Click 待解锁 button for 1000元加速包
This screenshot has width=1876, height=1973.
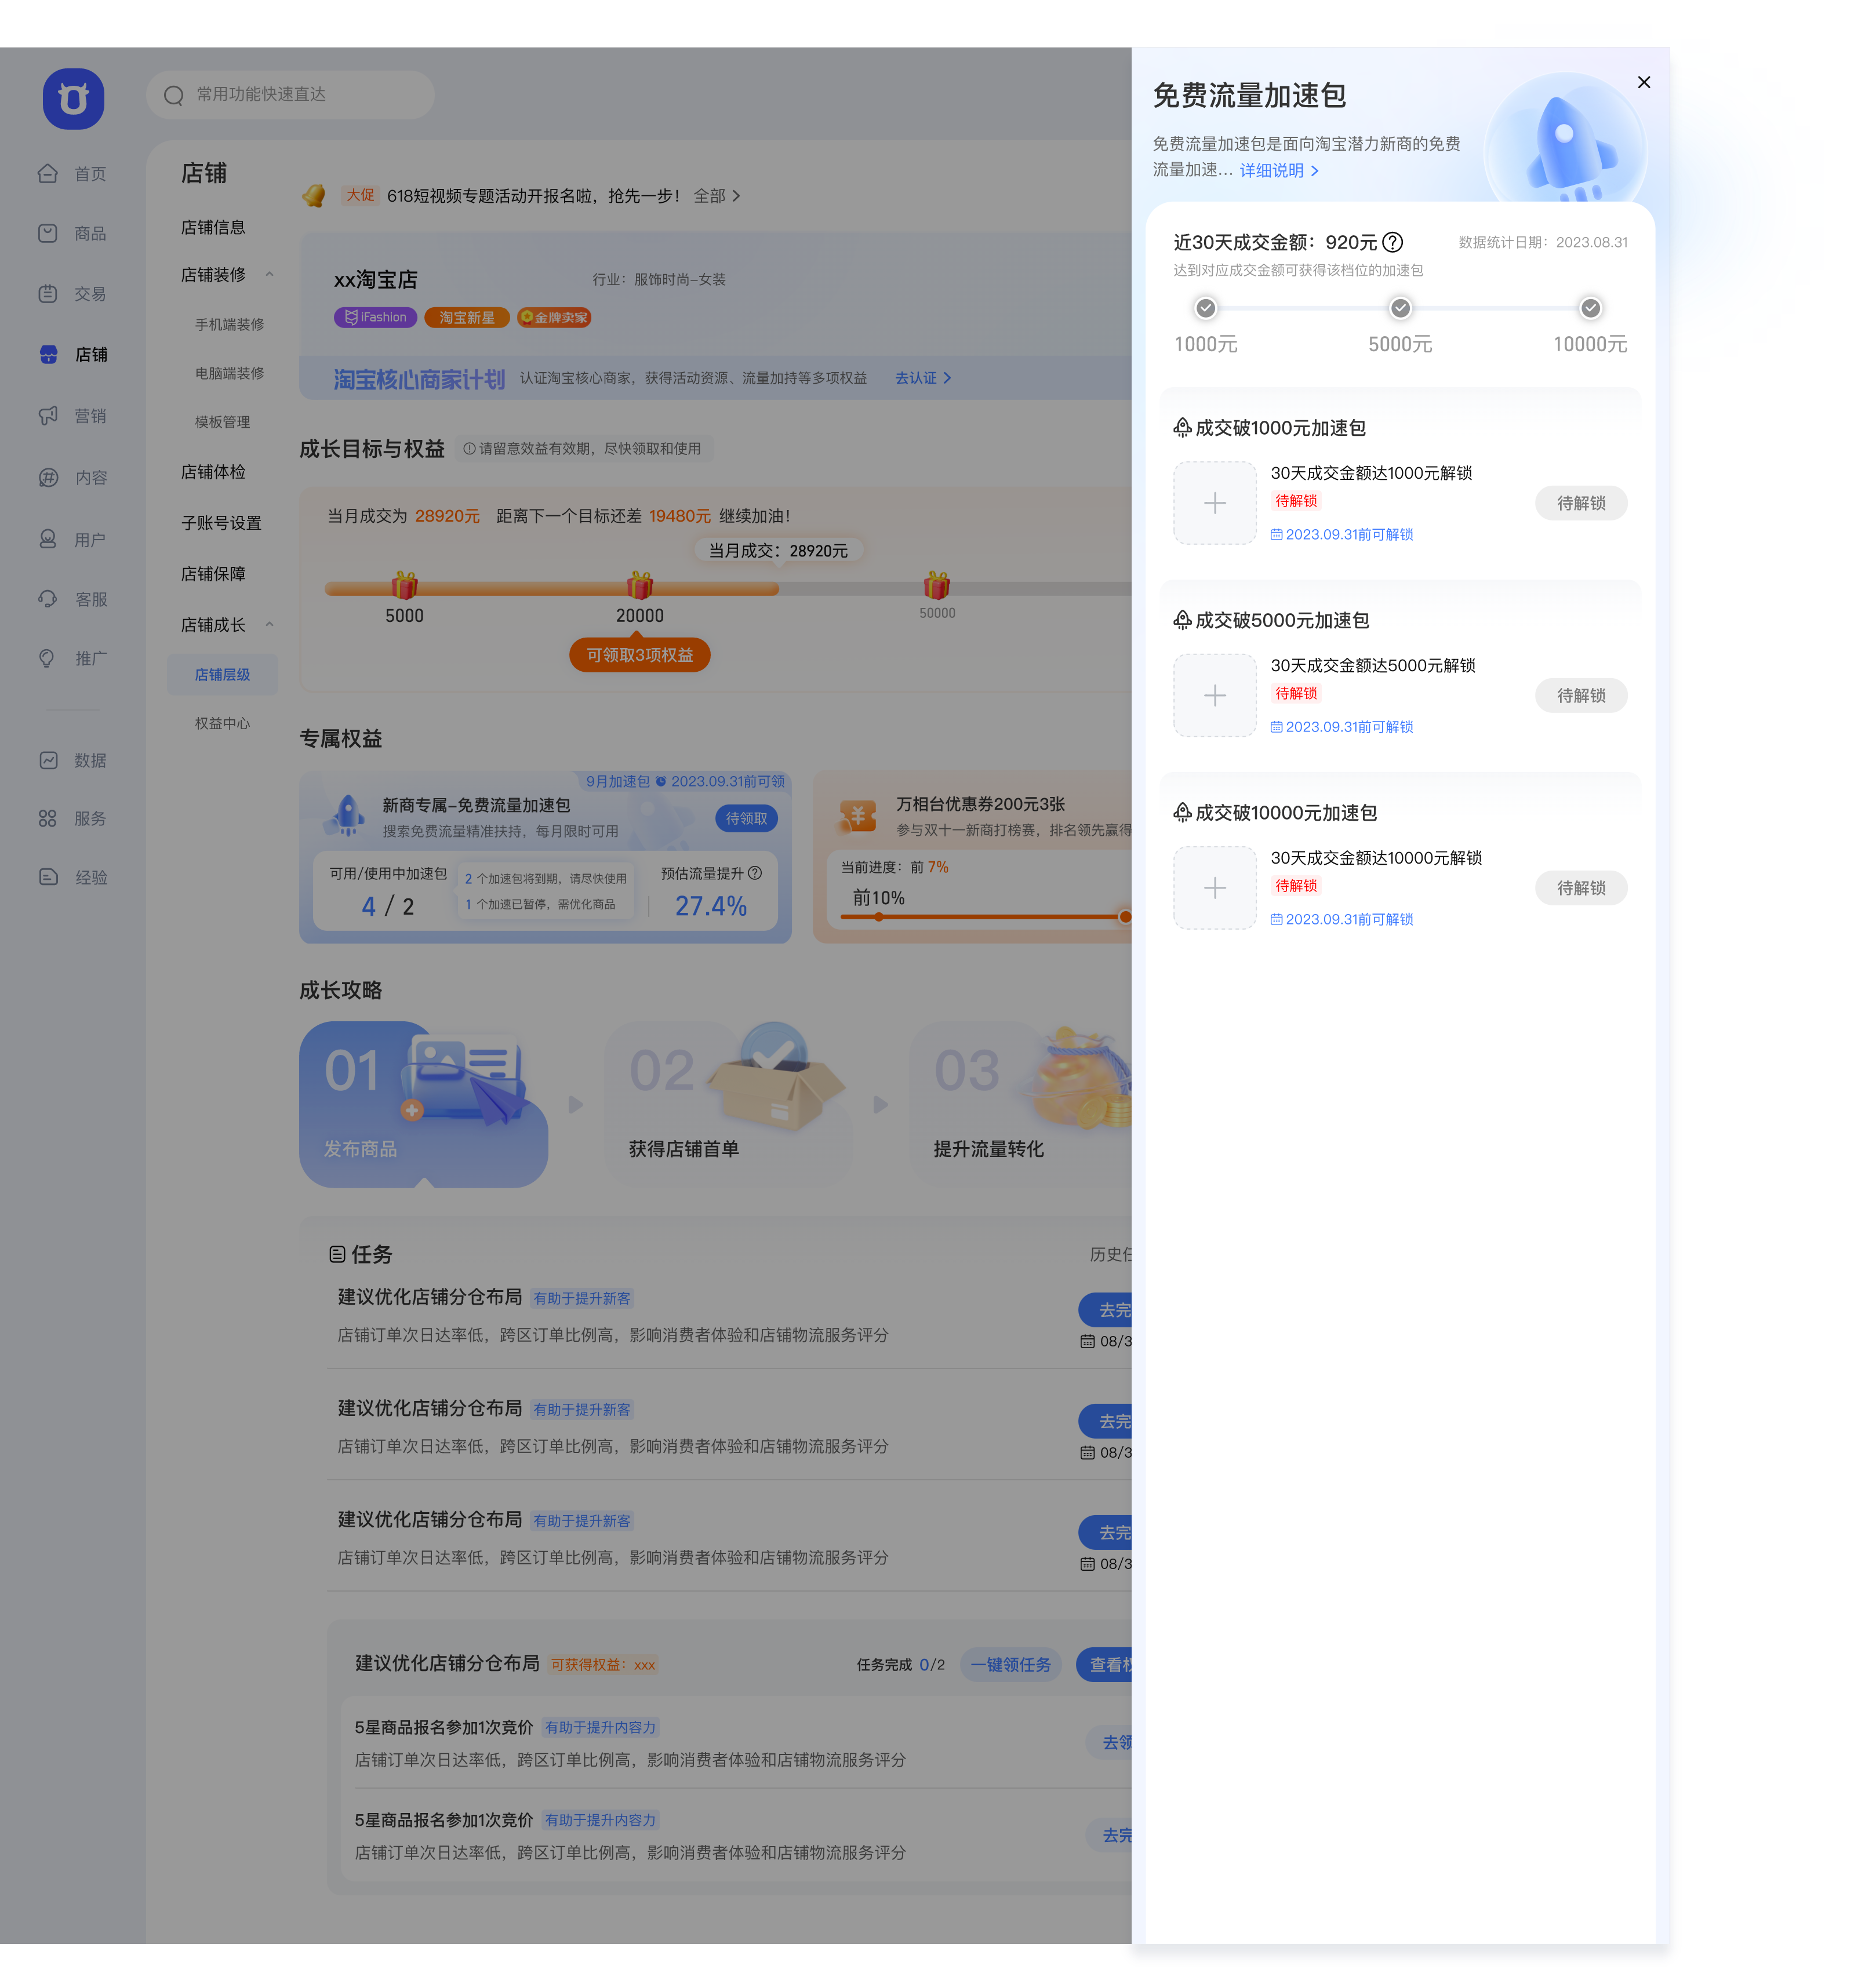coord(1581,503)
